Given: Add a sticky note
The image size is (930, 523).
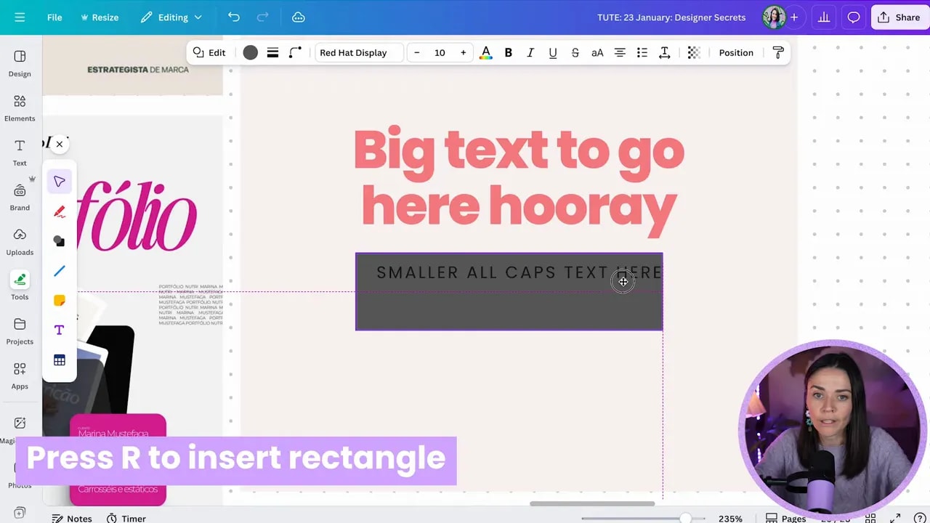Looking at the screenshot, I should coord(59,300).
